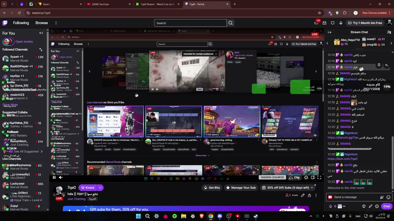Screen dimensions: 394x221
Task: Click the Arabic language tag
Action: 92,199
